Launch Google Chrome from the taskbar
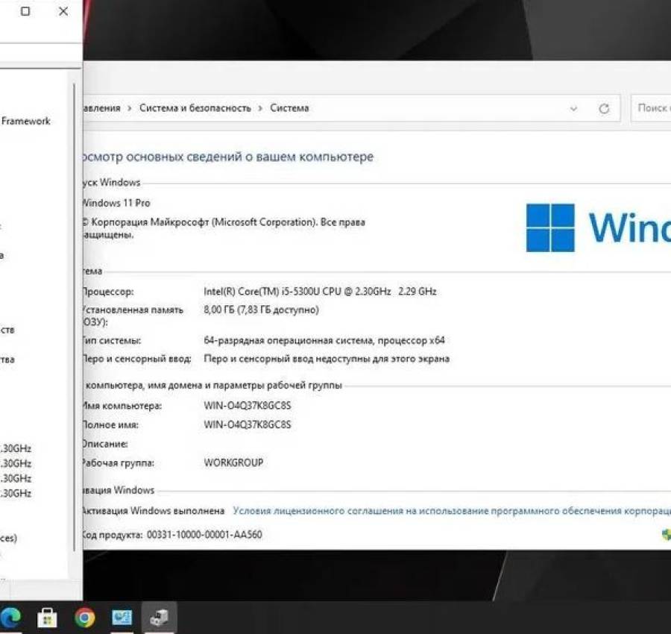Image resolution: width=671 pixels, height=634 pixels. coord(84,617)
